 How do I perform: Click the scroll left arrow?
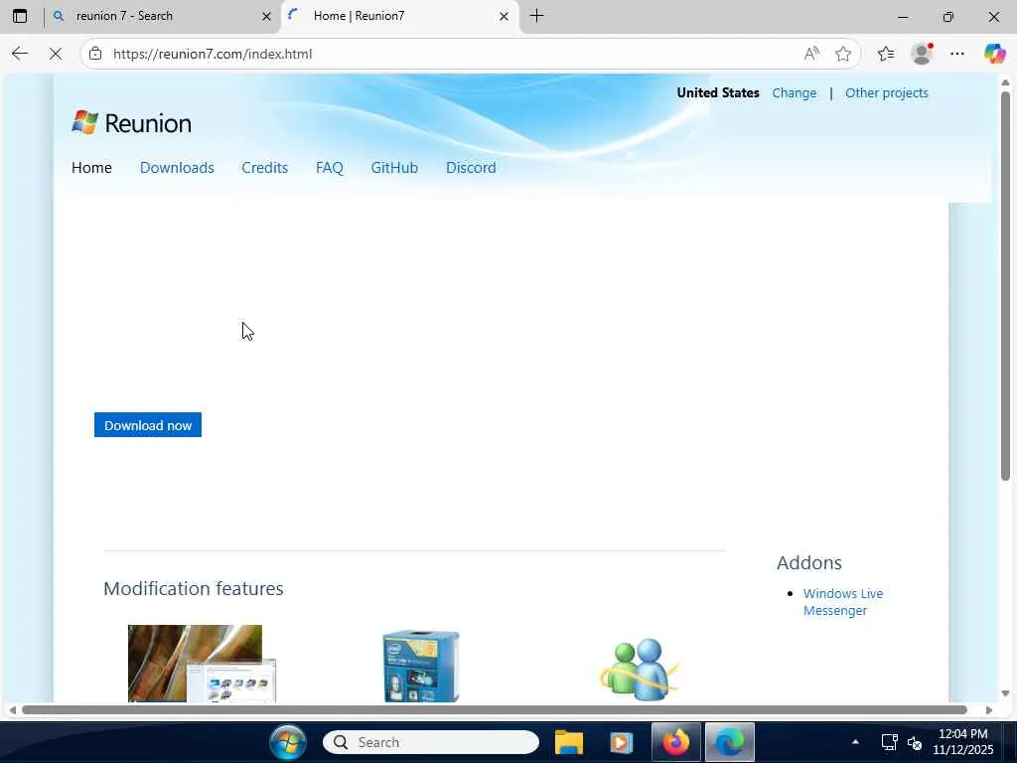tap(12, 709)
